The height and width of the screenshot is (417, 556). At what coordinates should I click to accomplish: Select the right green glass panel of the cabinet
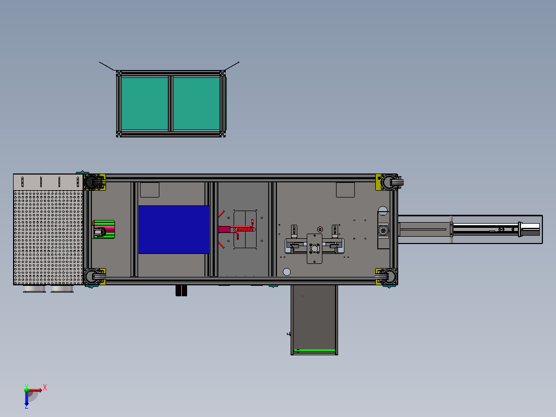click(196, 103)
